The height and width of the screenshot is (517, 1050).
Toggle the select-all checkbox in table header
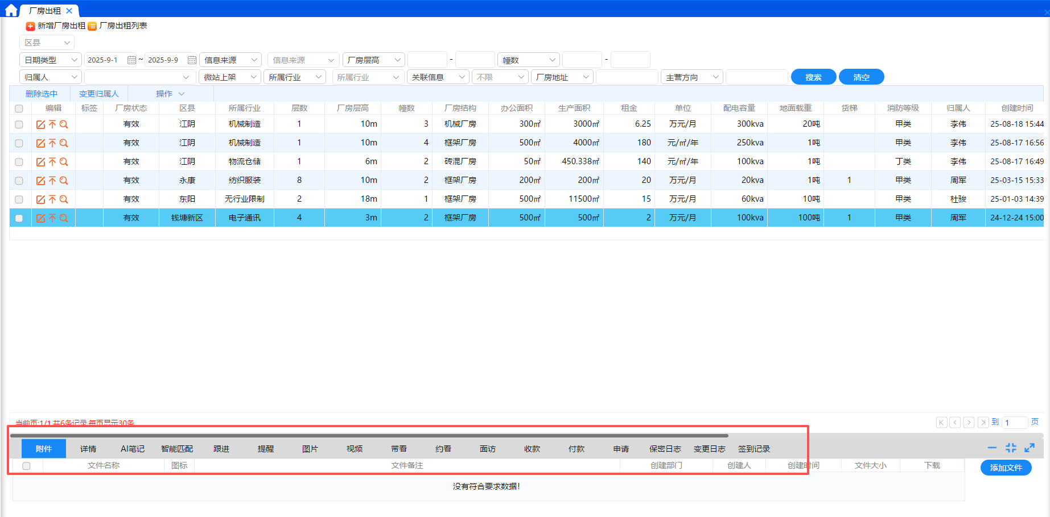(19, 109)
